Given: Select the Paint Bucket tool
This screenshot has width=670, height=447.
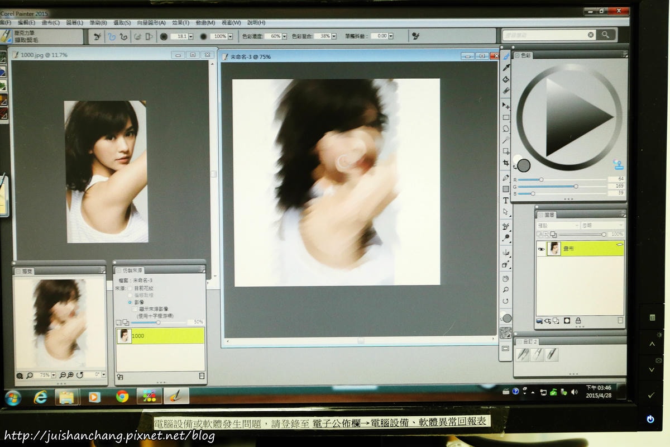Looking at the screenshot, I should point(506,79).
